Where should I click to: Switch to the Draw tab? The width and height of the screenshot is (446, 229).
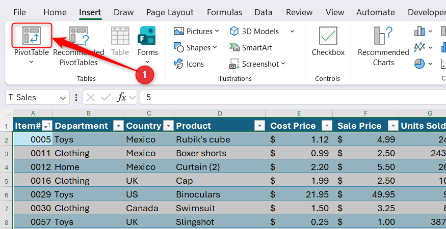(x=123, y=13)
